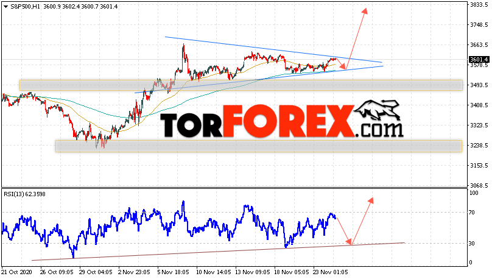Select the S&P500,H1 symbol title text

(x=26, y=7)
